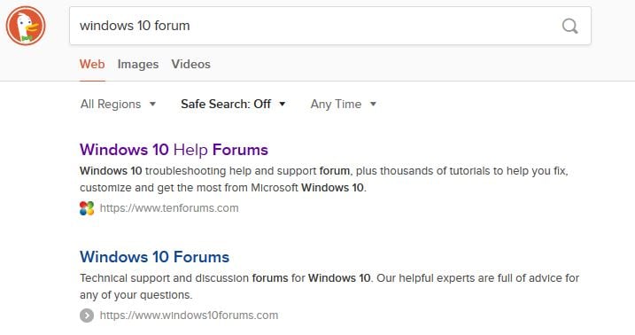The image size is (635, 335).
Task: Click the All Regions label text
Action: 111,104
